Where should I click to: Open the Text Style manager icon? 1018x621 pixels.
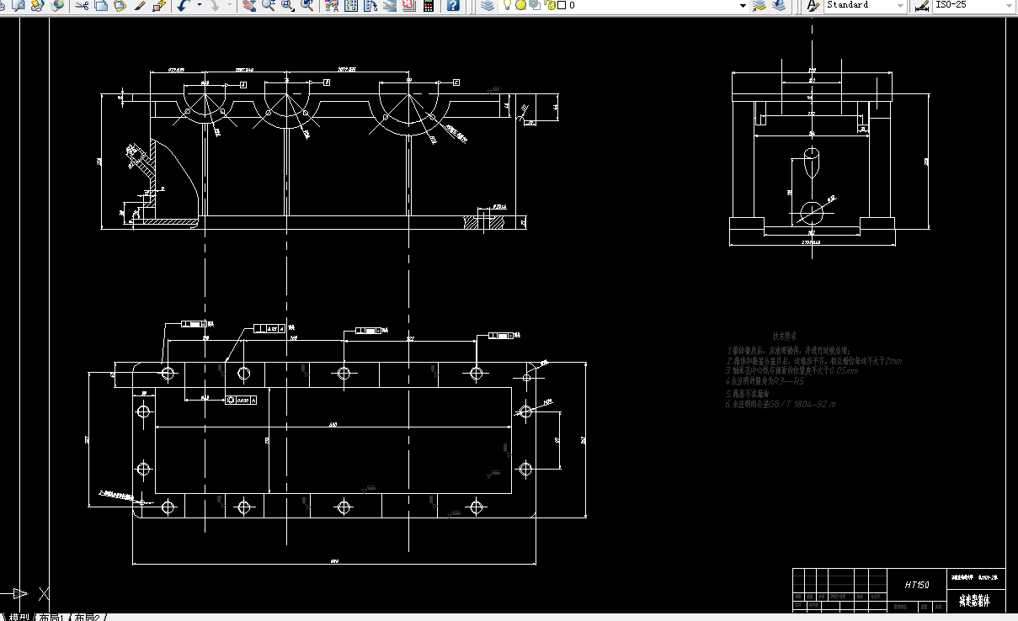[x=813, y=5]
